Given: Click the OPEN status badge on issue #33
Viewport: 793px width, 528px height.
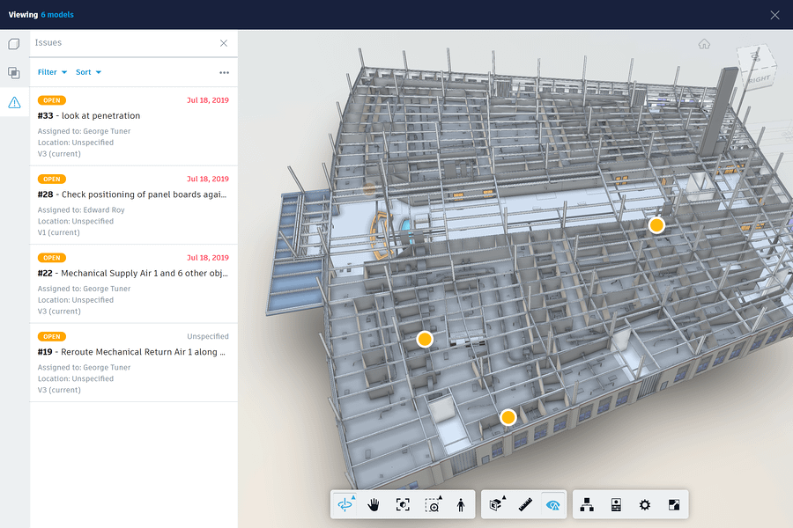Looking at the screenshot, I should [52, 100].
